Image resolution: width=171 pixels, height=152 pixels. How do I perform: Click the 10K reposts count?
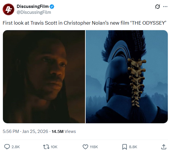coord(54,147)
